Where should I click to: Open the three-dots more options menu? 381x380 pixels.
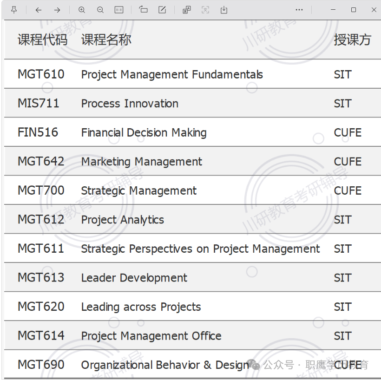pos(299,10)
